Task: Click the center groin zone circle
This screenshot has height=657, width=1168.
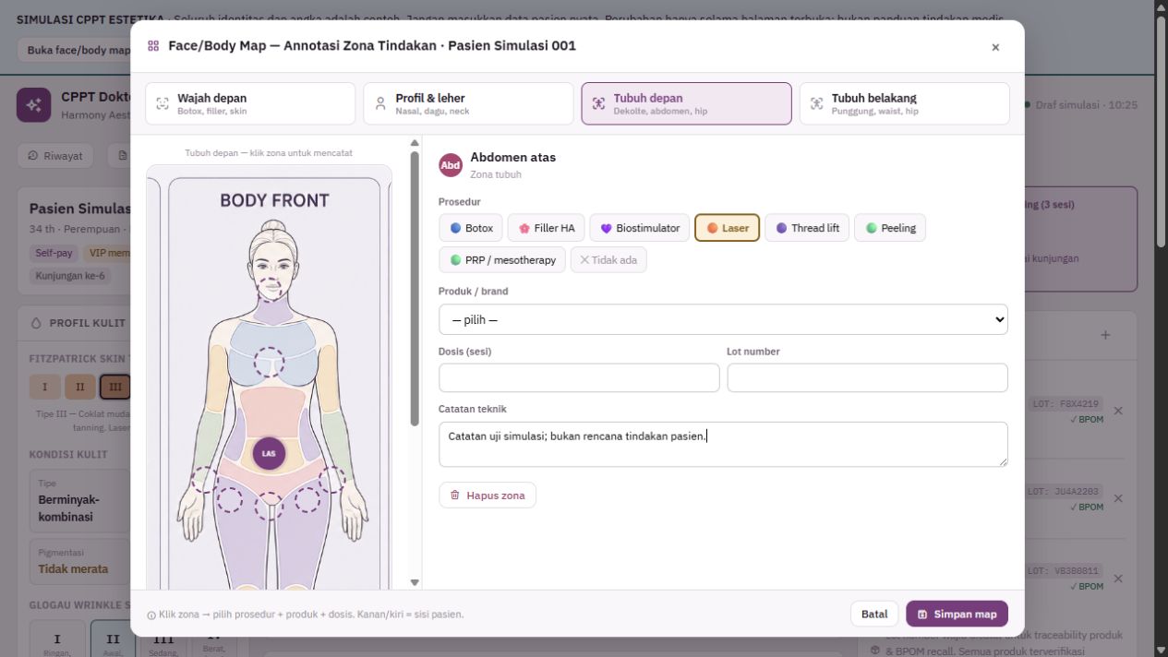Action: tap(269, 505)
